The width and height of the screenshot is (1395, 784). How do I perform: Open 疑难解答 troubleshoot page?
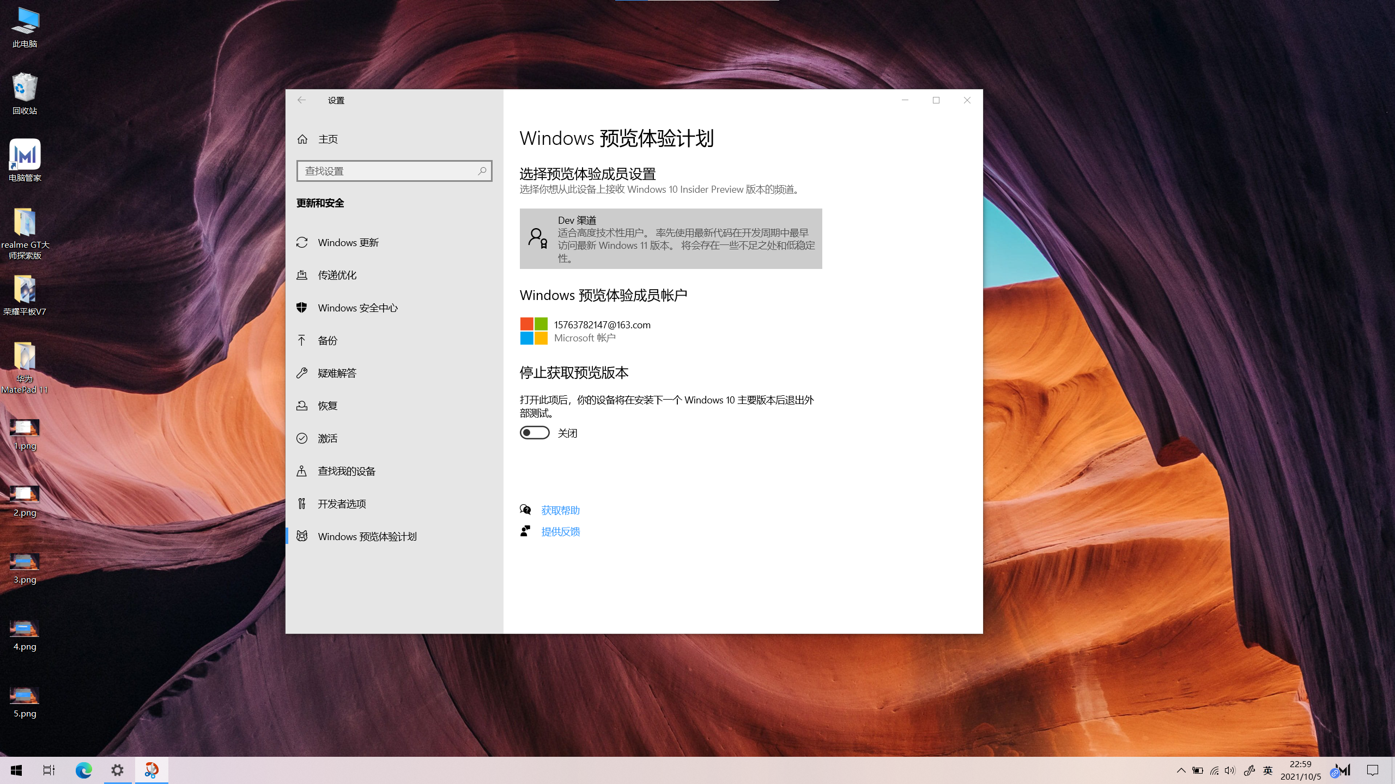coord(395,373)
